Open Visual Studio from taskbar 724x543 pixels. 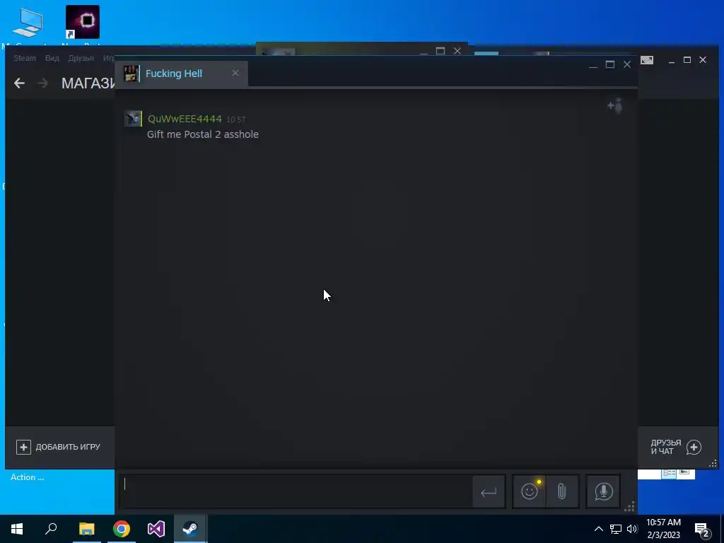coord(156,529)
